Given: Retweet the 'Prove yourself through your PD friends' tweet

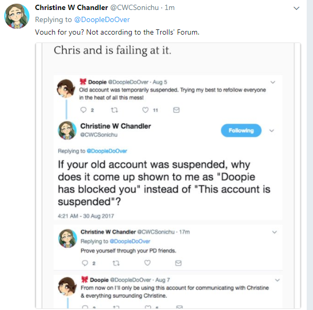Looking at the screenshot, I should point(116,263).
